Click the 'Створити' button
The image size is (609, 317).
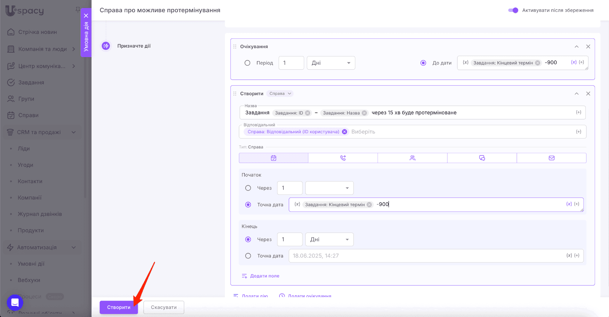coord(119,307)
